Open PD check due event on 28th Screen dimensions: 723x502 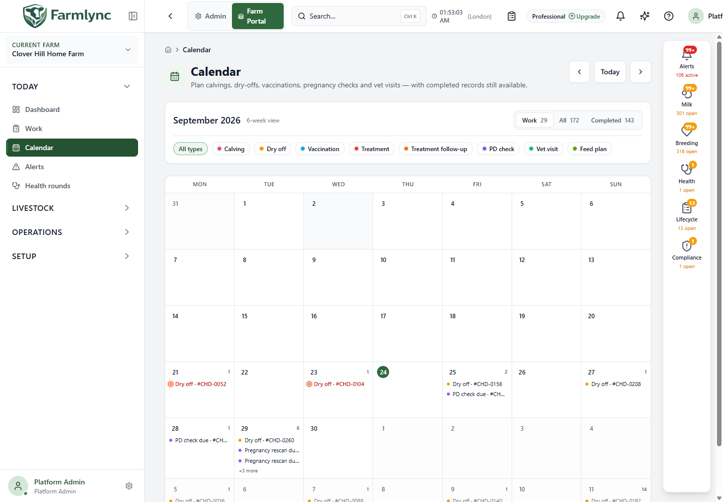click(x=198, y=440)
